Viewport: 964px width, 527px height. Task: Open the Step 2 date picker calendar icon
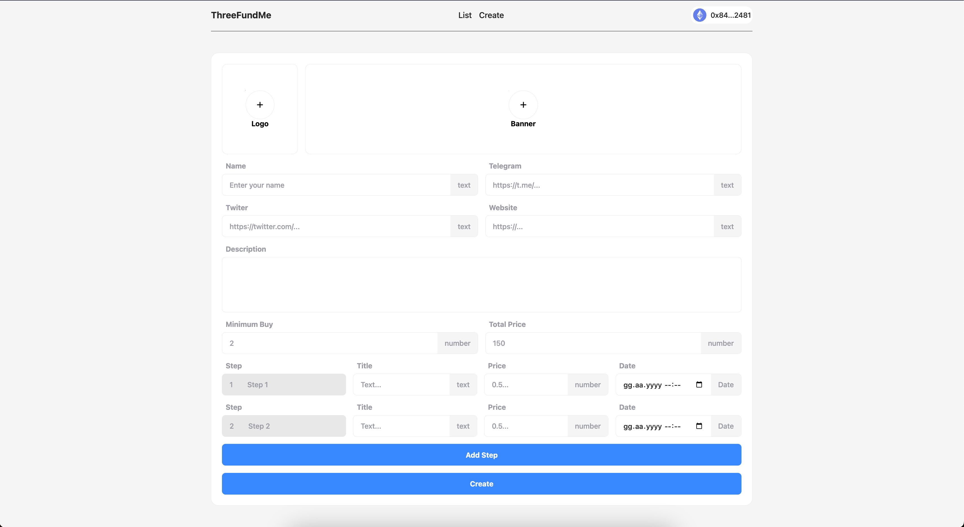click(x=699, y=426)
